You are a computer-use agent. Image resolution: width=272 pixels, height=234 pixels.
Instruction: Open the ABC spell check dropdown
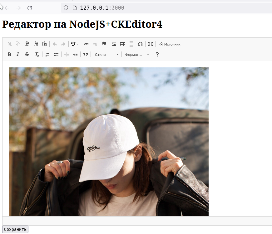(75, 44)
